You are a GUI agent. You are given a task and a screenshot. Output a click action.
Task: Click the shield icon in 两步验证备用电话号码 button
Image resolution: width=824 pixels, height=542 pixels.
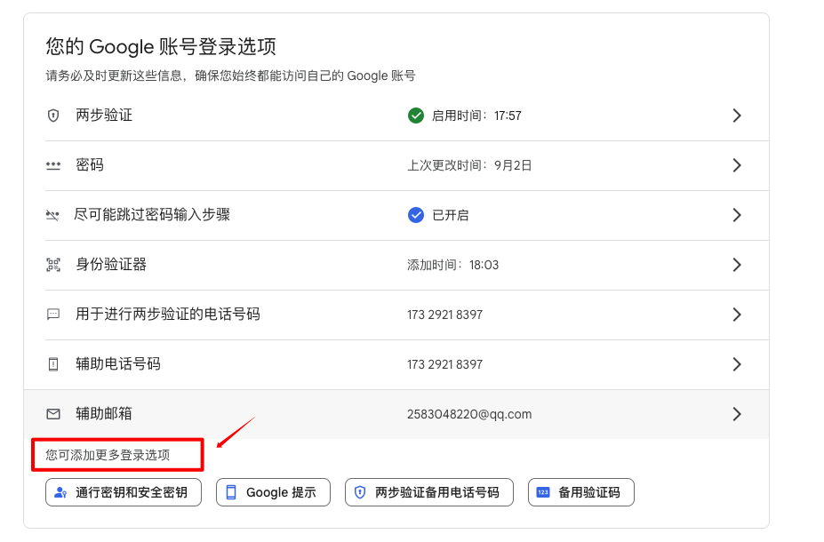click(x=360, y=492)
